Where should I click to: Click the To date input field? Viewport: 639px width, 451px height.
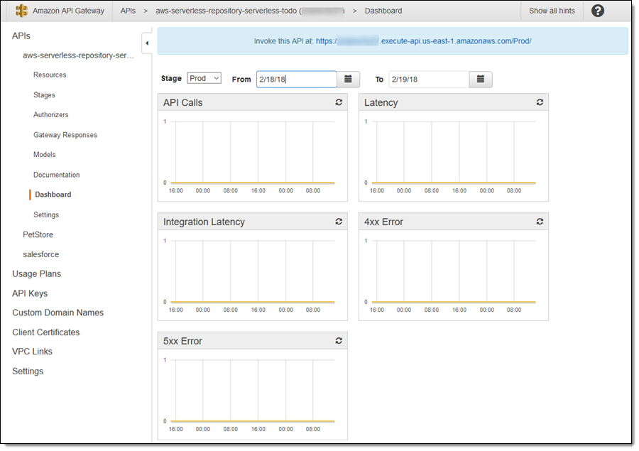[x=428, y=80]
